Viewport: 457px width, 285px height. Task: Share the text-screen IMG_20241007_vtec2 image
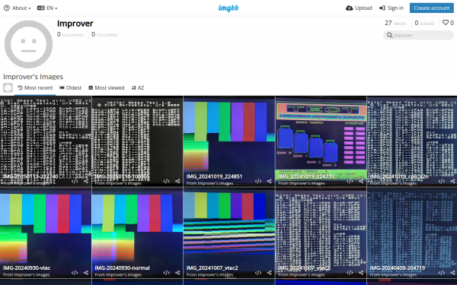point(361,273)
